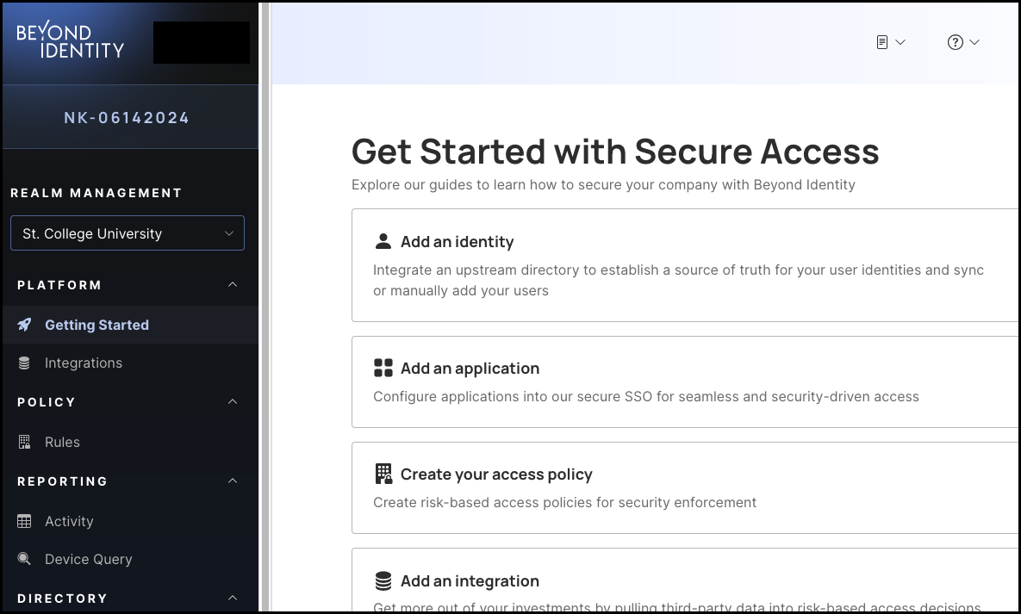Open the St. College University realm dropdown
Viewport: 1021px width, 614px height.
point(128,233)
